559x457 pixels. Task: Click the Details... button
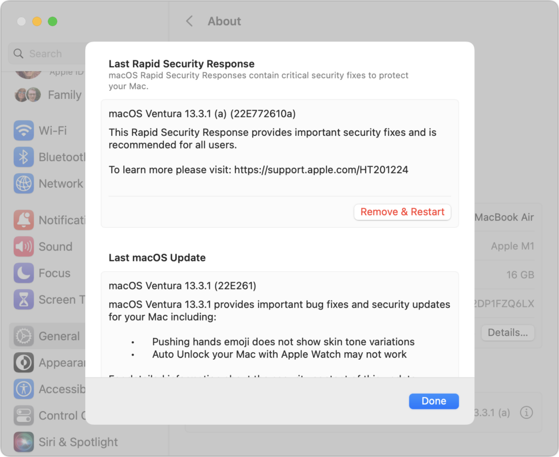pos(507,333)
